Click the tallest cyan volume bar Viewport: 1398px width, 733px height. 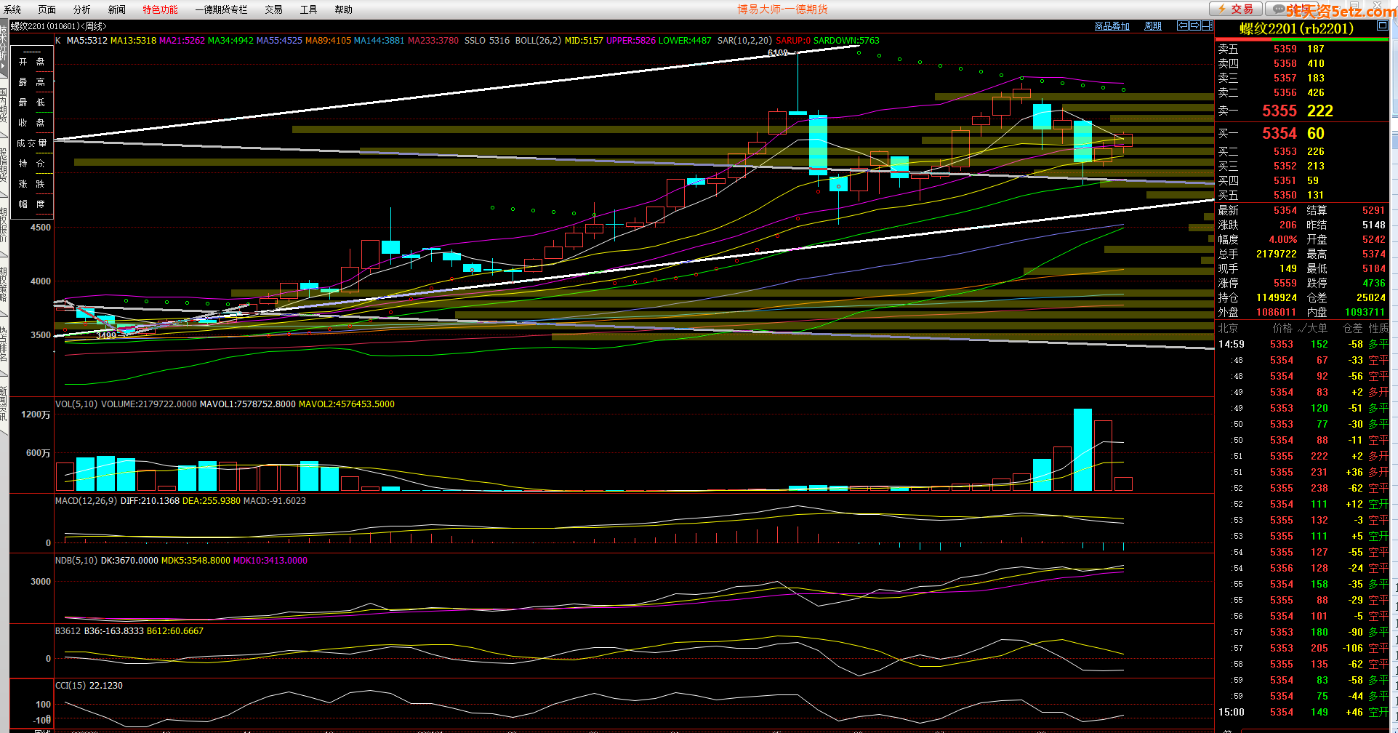(1082, 449)
